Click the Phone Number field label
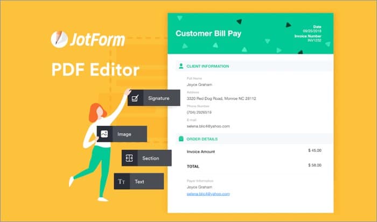 tap(198, 106)
